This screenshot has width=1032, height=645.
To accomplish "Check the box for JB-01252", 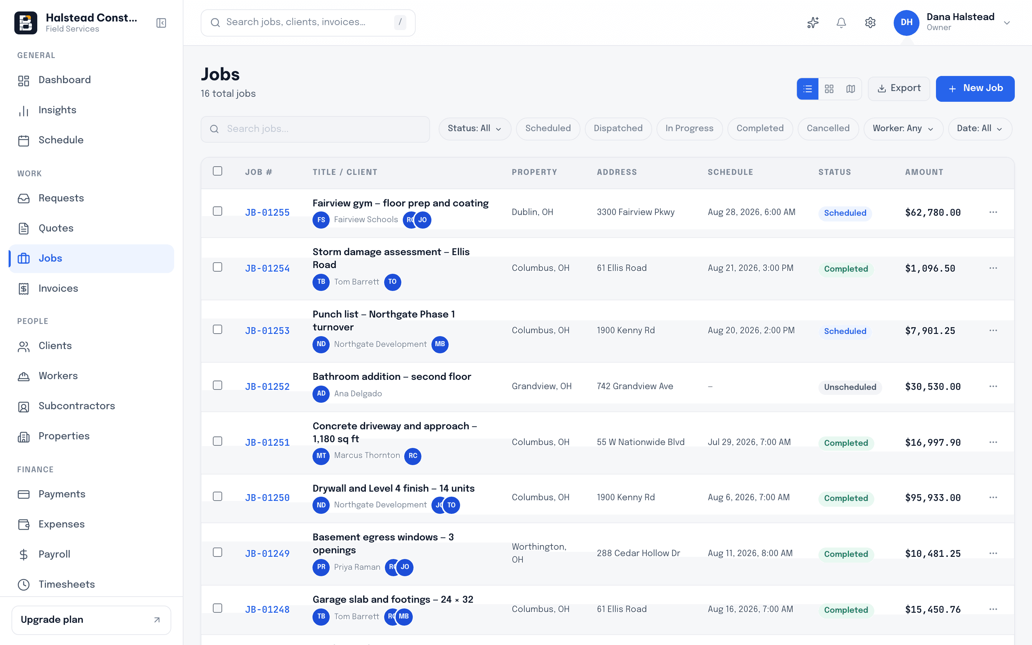I will tap(218, 385).
